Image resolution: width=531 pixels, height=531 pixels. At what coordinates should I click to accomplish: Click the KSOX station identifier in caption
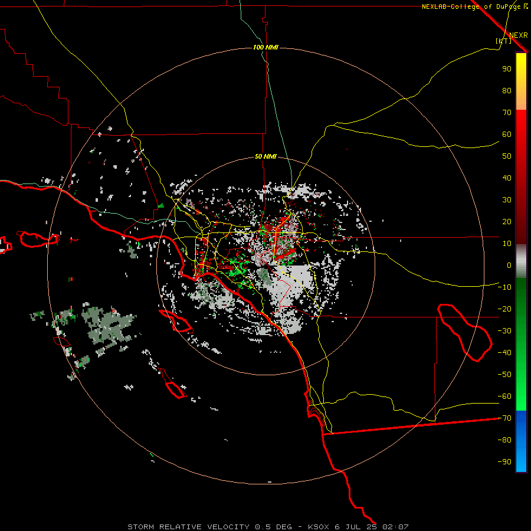point(319,527)
